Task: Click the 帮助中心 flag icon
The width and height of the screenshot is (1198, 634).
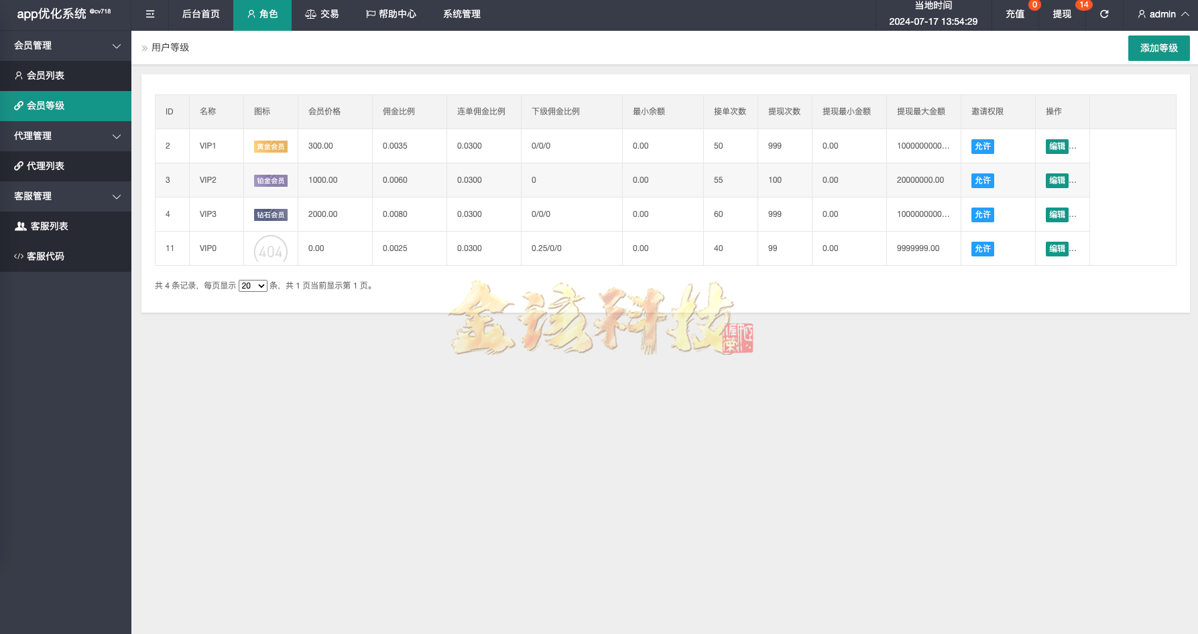Action: point(370,13)
